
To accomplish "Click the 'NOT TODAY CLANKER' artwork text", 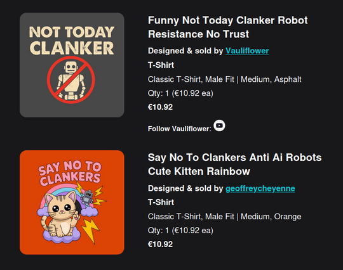I will [72, 41].
